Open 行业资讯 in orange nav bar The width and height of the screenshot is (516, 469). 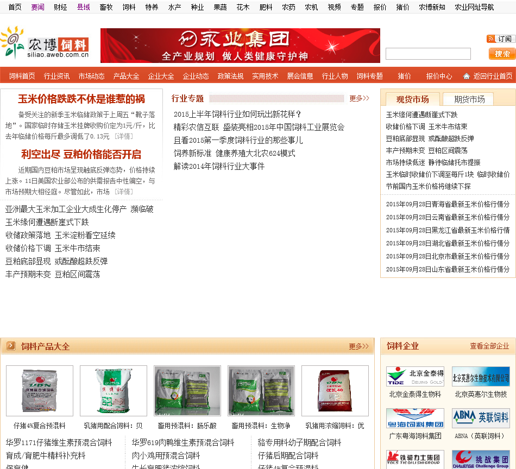[56, 77]
